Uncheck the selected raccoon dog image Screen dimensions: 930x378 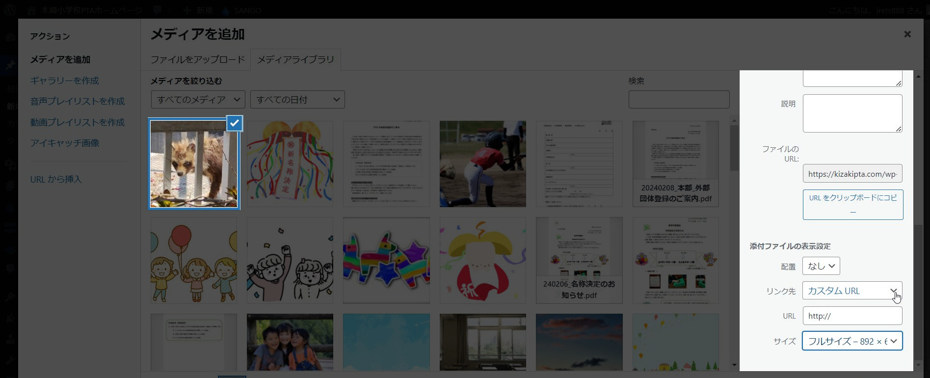point(235,123)
